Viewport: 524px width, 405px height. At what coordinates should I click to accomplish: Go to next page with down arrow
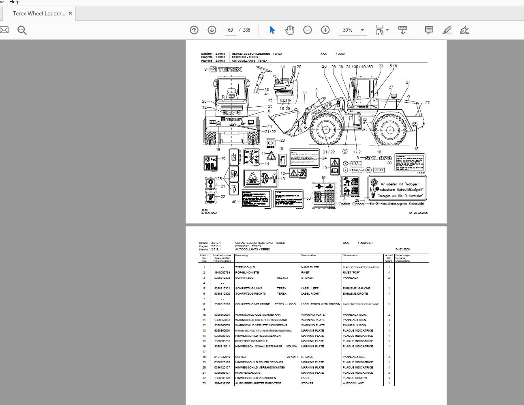coord(211,30)
